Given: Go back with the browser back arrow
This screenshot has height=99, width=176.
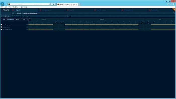Looking at the screenshot, I should pos(2,4).
